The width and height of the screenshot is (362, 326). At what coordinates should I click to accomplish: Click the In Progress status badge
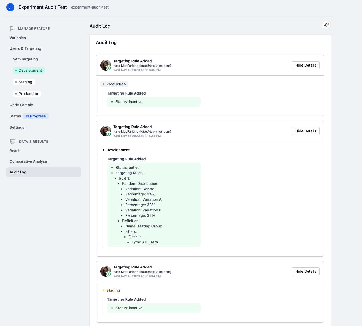coord(36,116)
